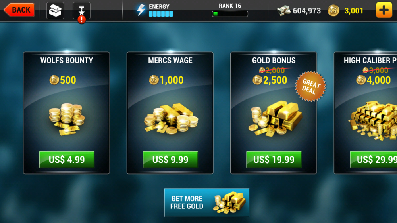Buy Wolfs Bounty for US$ 4.99

pyautogui.click(x=67, y=159)
